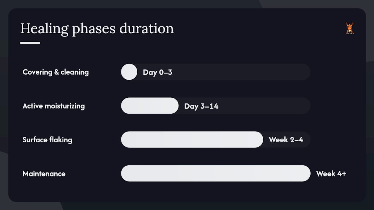Click the empty track of Covering & cleaning bar
Viewport: 374px width, 210px height.
point(241,72)
